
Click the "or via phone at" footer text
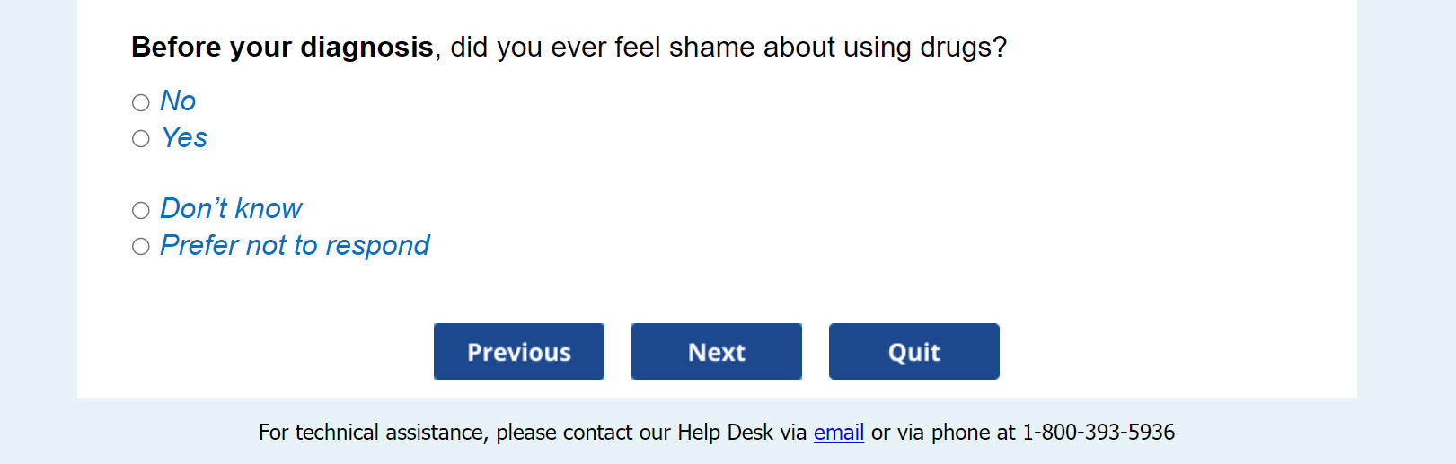942,433
